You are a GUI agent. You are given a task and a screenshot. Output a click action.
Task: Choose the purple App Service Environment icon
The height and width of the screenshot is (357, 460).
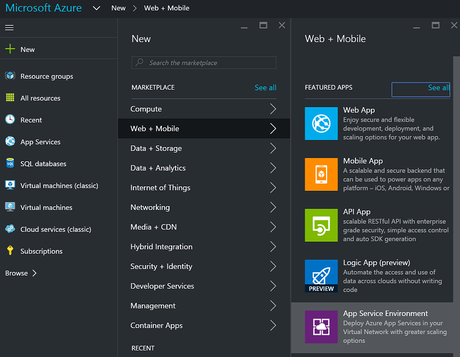pyautogui.click(x=321, y=326)
